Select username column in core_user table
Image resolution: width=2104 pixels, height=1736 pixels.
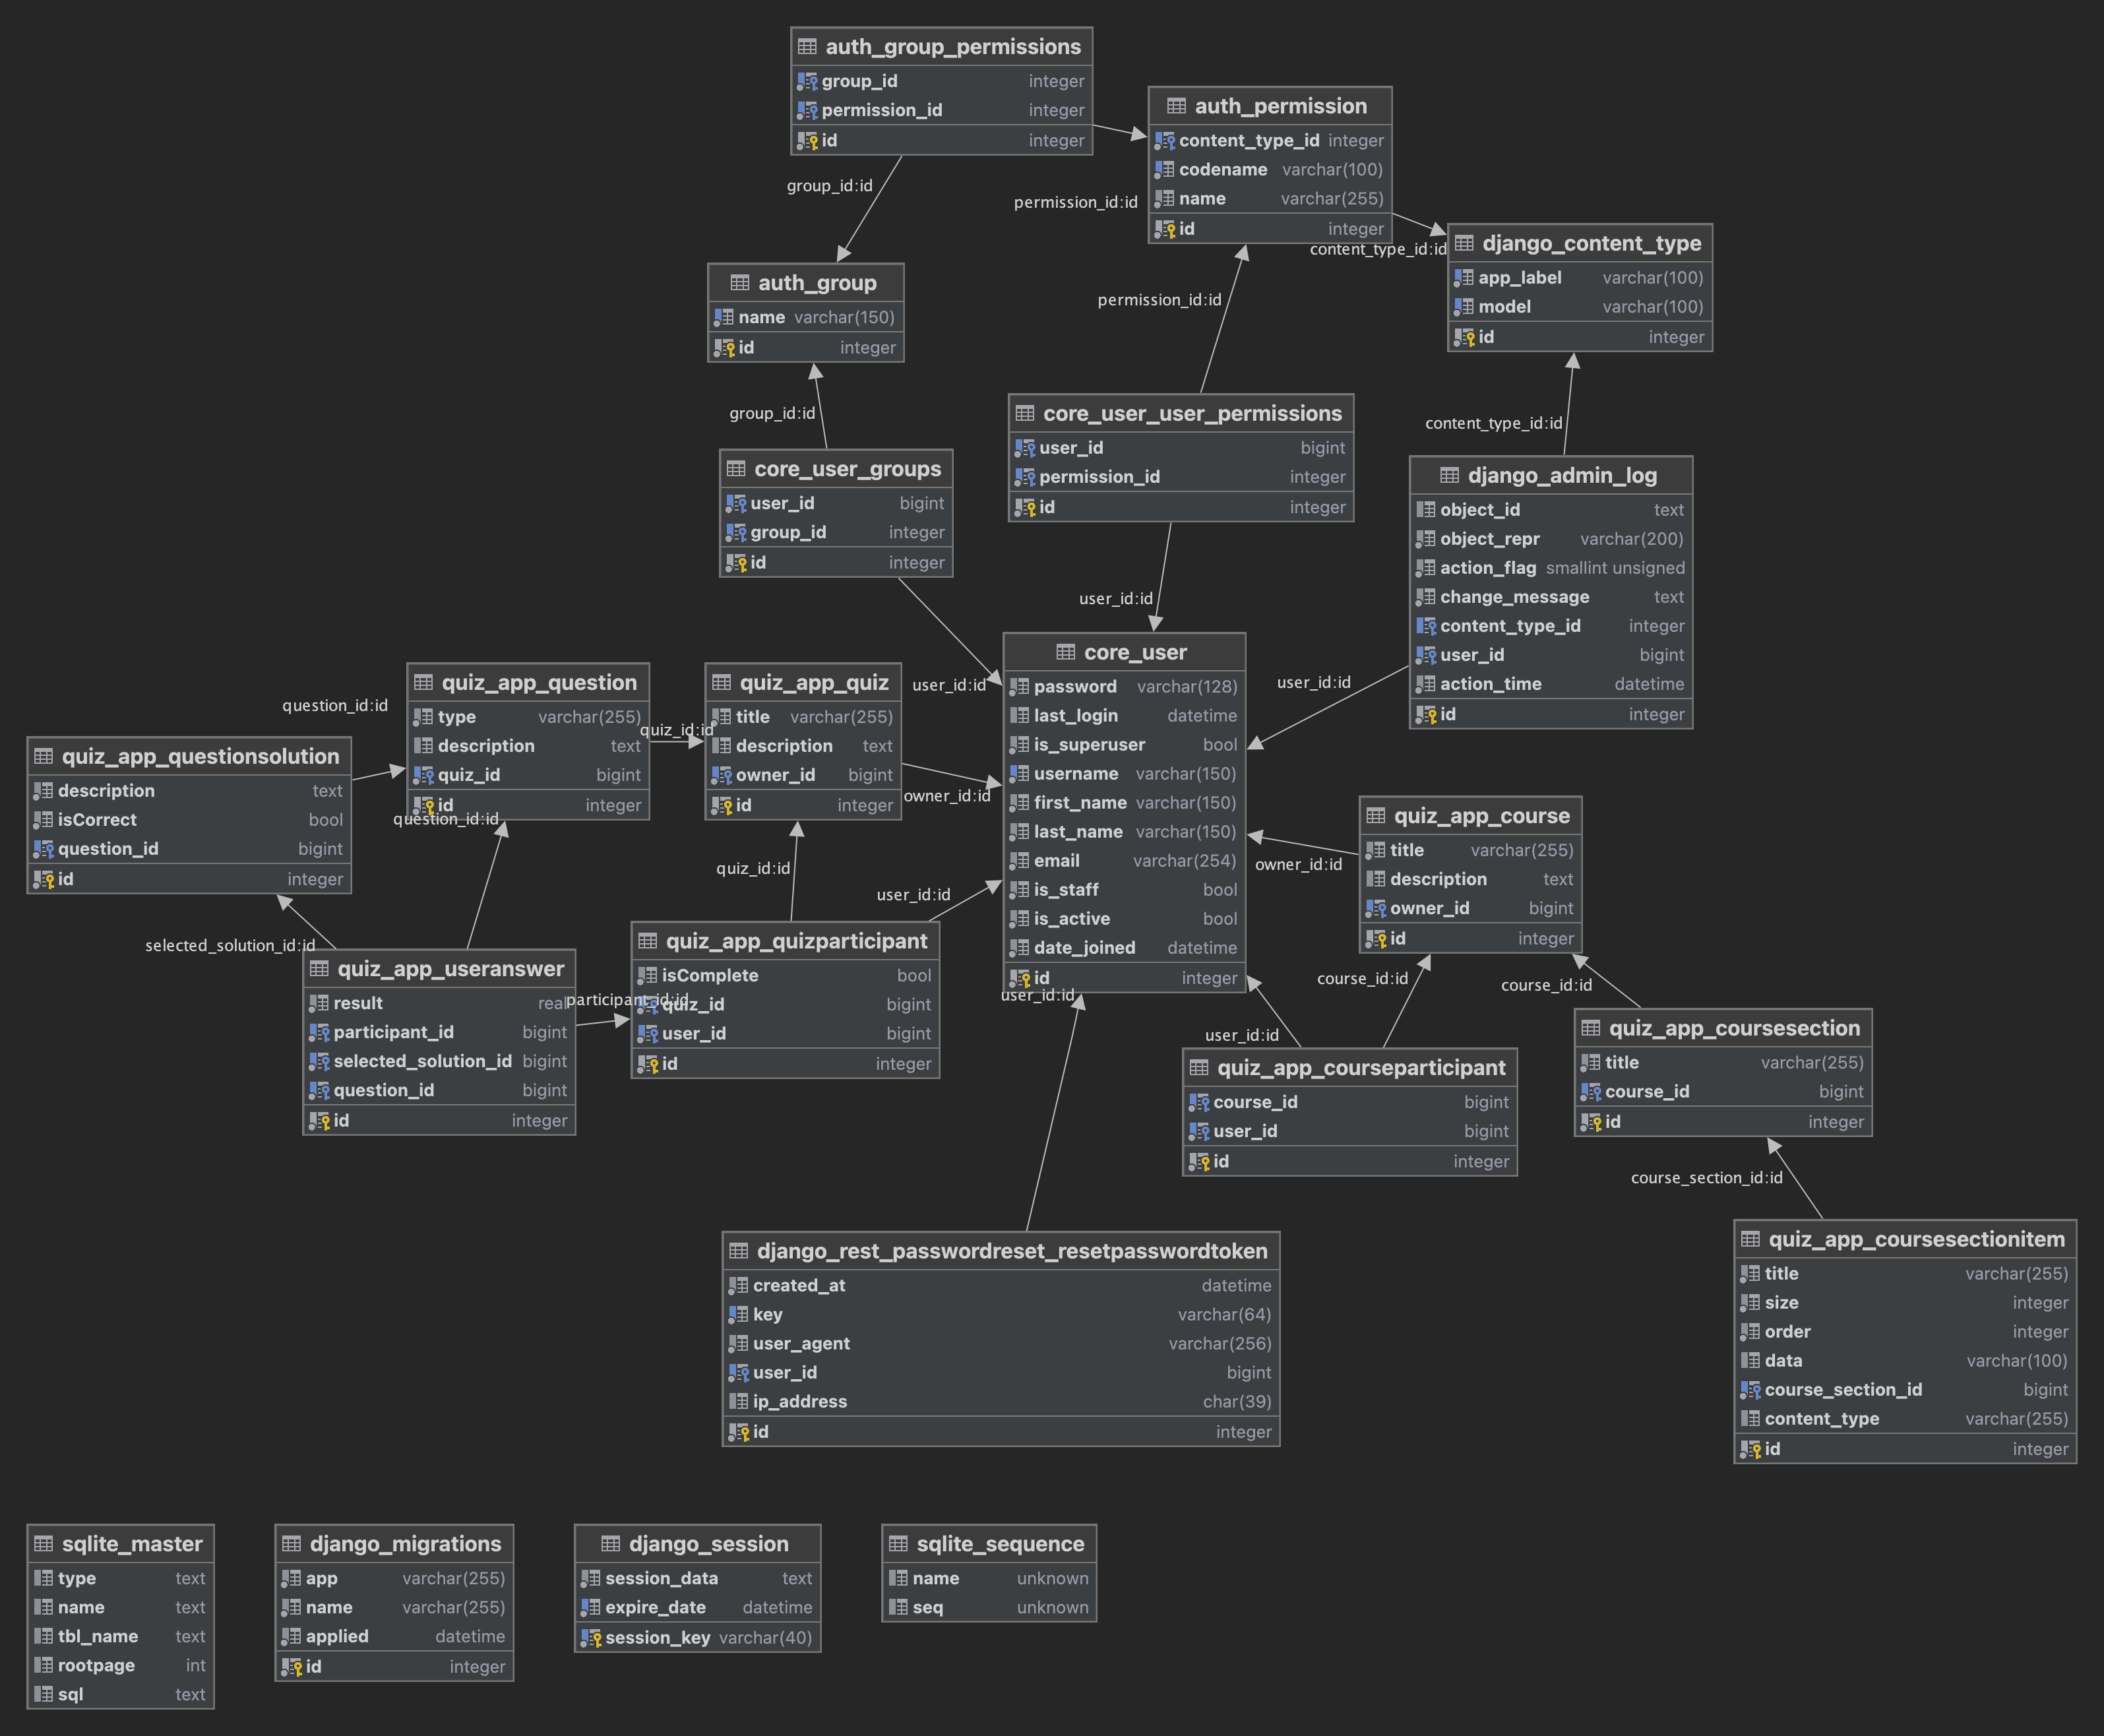point(1075,774)
